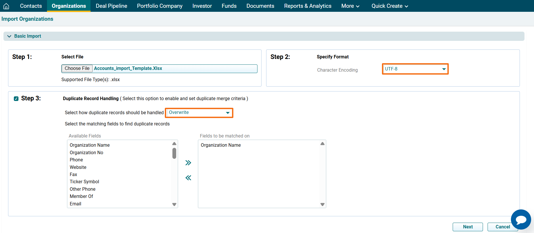Viewport: 534px width, 233px height.
Task: Go to the home icon
Action: tap(6, 6)
